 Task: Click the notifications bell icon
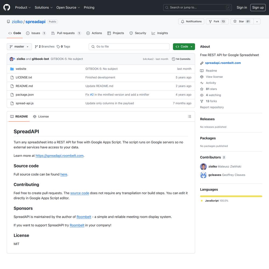point(183,22)
